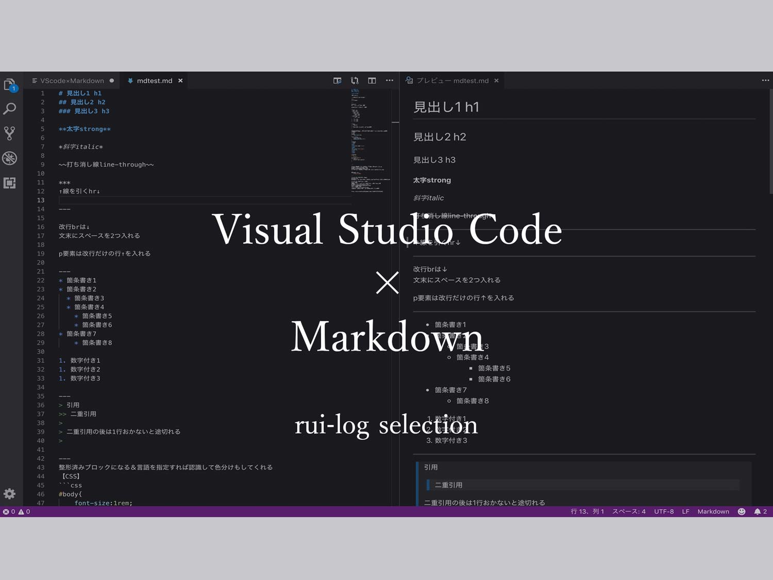Click the 見出し1 h1 heading in preview
Image resolution: width=773 pixels, height=580 pixels.
tap(446, 107)
